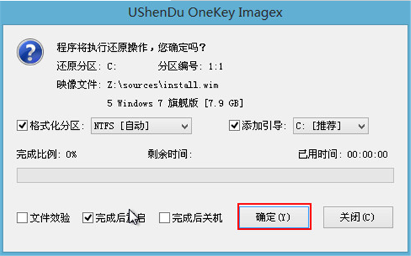Click the blue question mark icon
This screenshot has width=411, height=256.
coord(30,52)
